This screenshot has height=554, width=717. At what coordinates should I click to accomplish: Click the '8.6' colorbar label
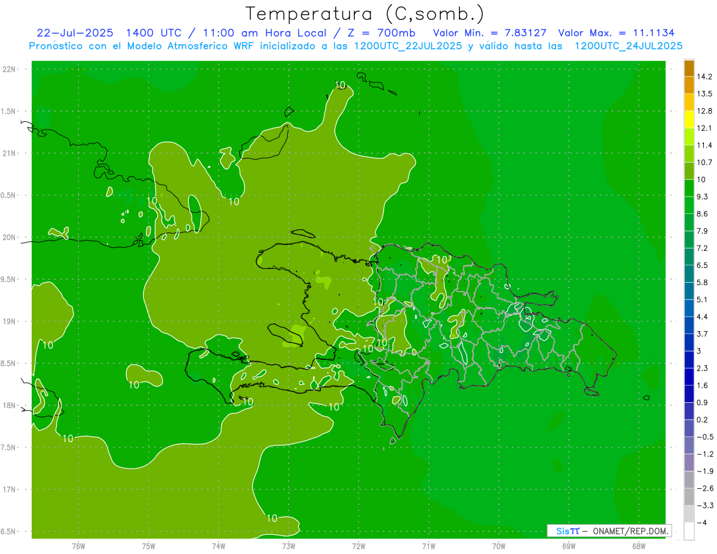702,214
